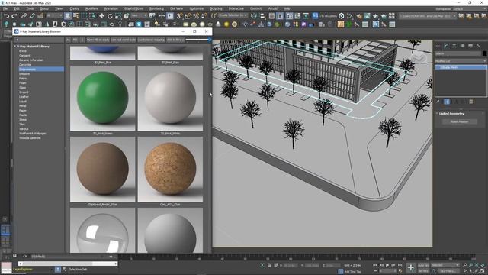This screenshot has width=488, height=275.
Task: Click the V-Ray dome light icon
Action: click(194, 24)
